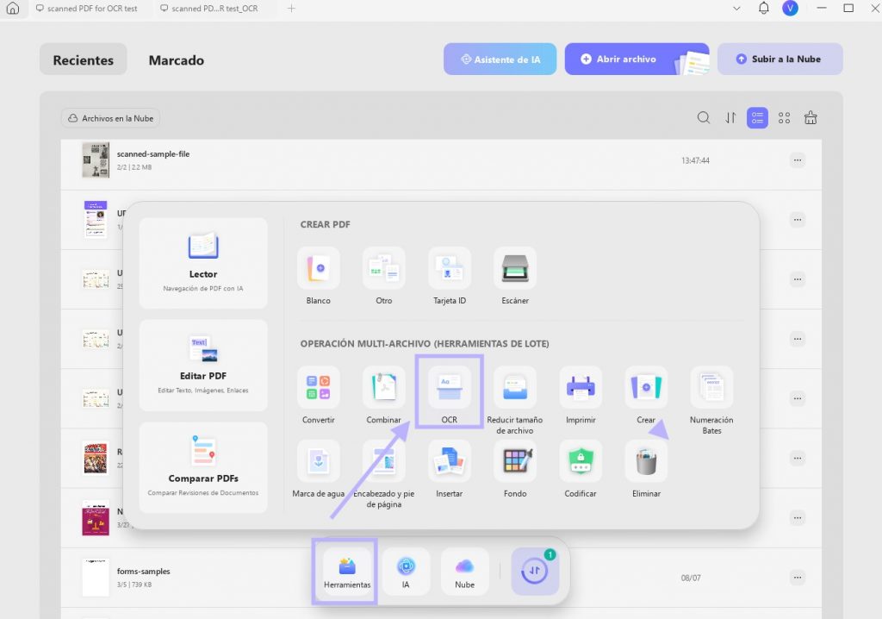Switch to list view

point(757,118)
